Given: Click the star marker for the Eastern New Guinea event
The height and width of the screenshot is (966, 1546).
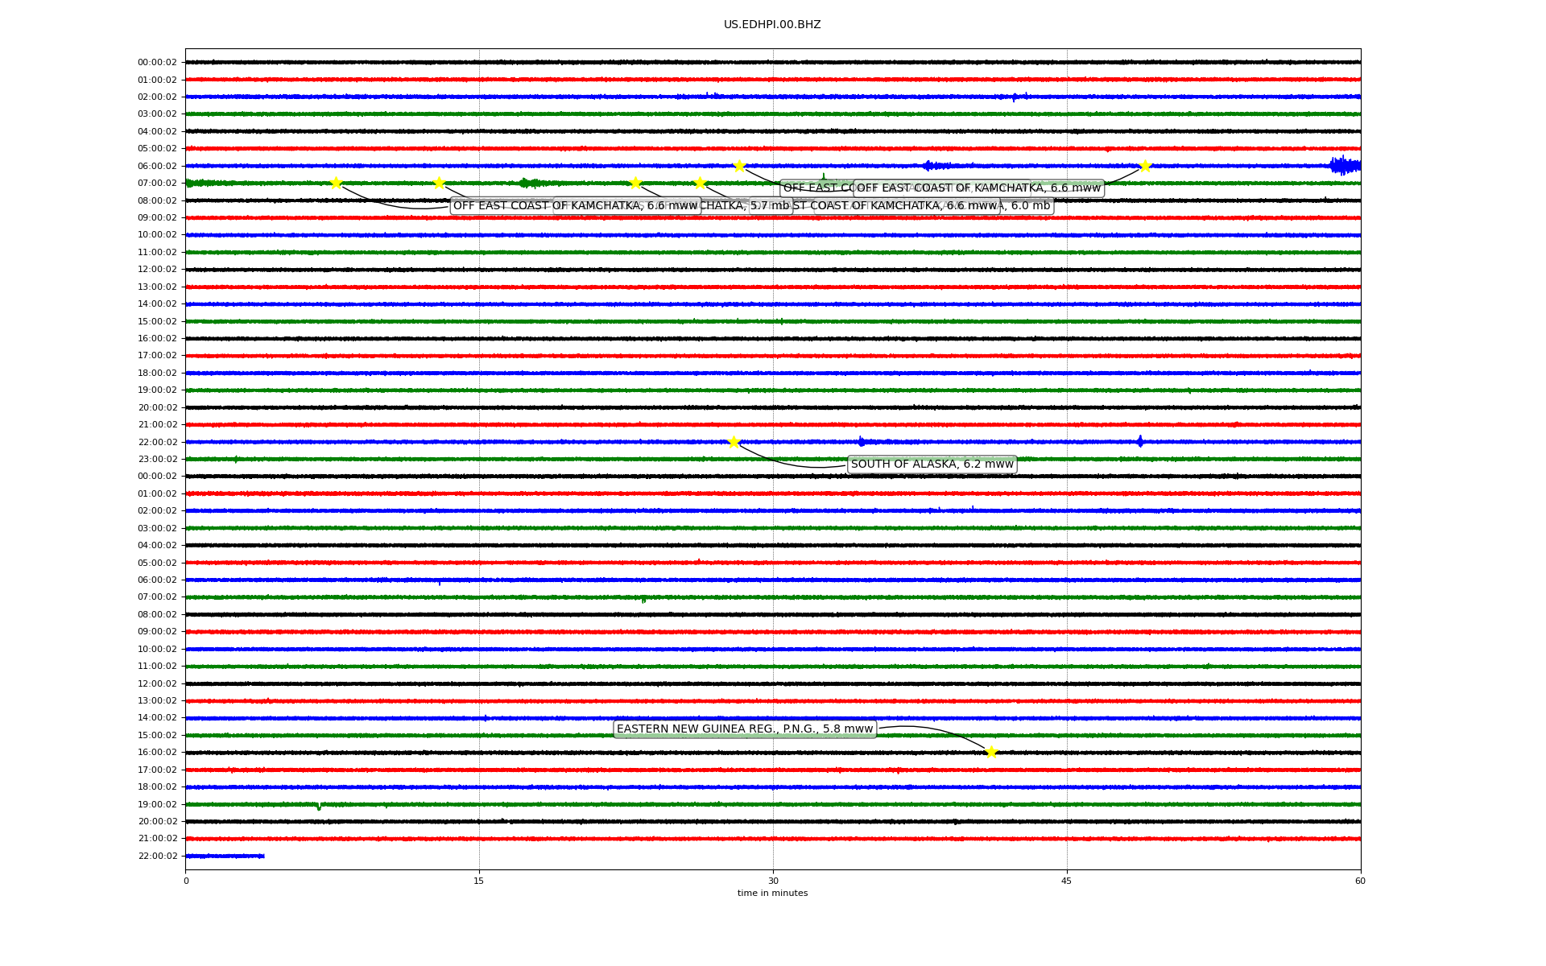Looking at the screenshot, I should point(991,753).
